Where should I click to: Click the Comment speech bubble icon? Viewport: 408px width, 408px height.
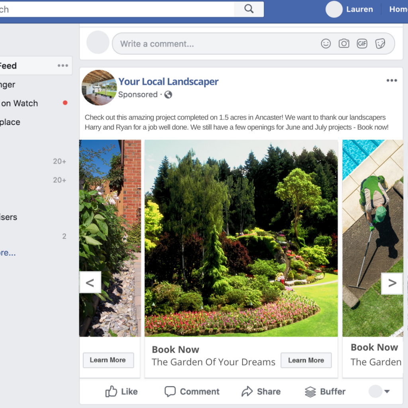pyautogui.click(x=170, y=391)
